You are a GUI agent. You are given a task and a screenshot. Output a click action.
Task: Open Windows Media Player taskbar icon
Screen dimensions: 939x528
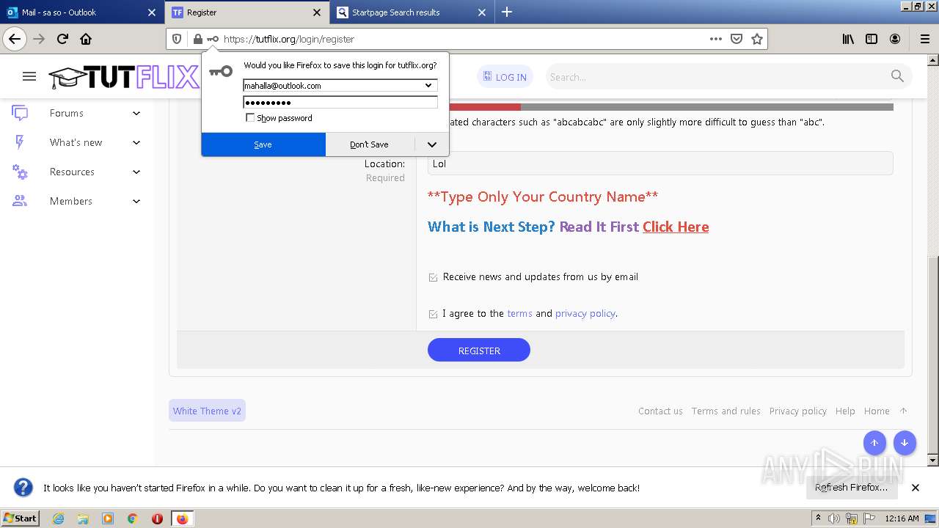click(108, 518)
